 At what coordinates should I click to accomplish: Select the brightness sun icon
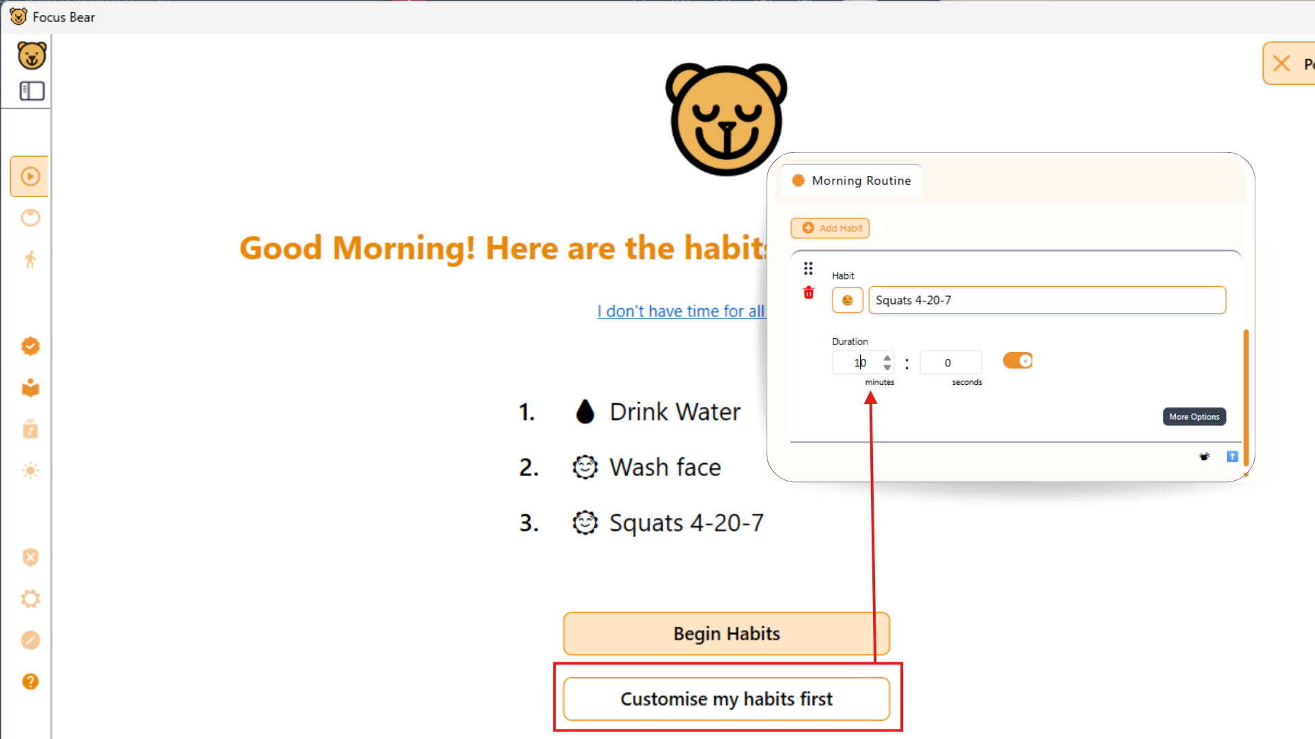[30, 471]
